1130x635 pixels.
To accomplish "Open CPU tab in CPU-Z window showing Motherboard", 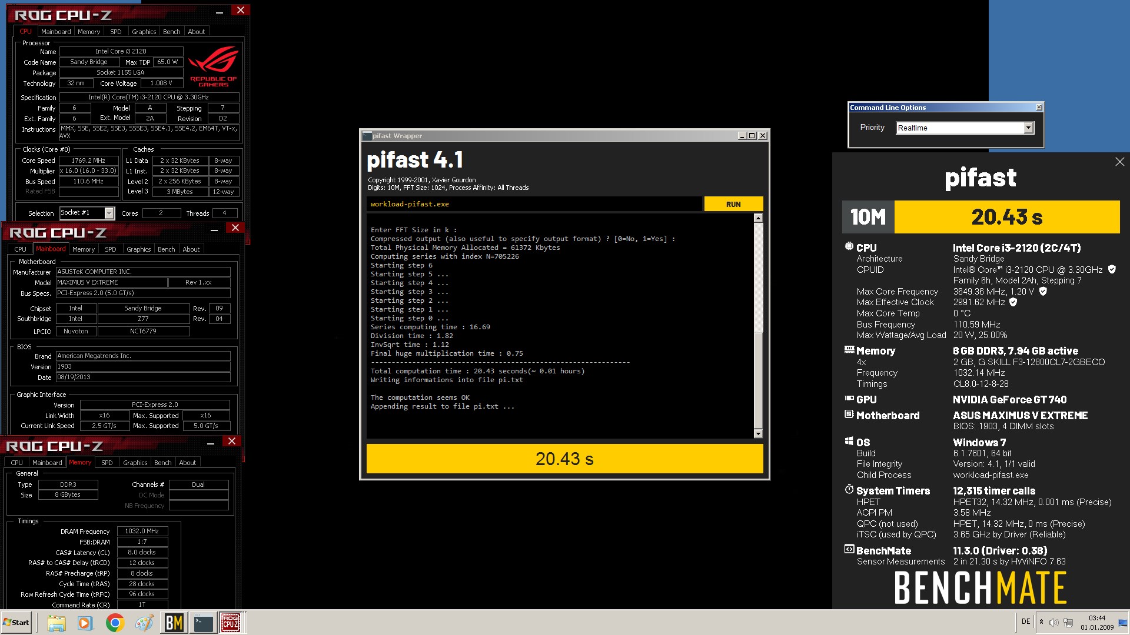I will coord(21,249).
